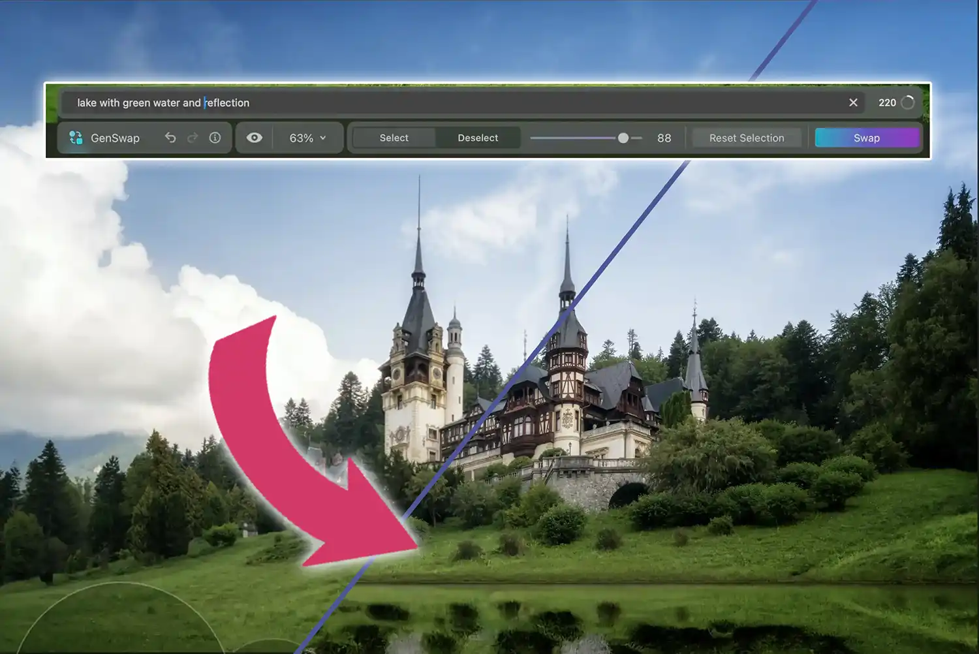Click the prompt text field

[463, 102]
